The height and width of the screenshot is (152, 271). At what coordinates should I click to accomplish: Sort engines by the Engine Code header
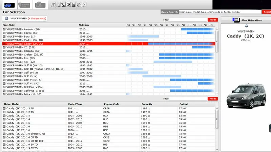pos(112,104)
